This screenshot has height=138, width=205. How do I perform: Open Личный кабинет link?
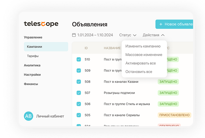(50, 116)
